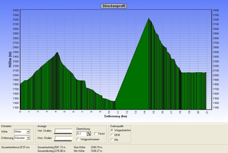Click the first summit near 4 km

pyautogui.click(x=58, y=52)
